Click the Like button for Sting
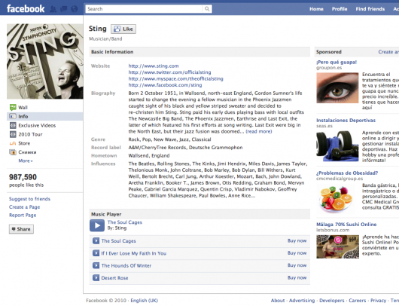The width and height of the screenshot is (399, 306). tap(123, 29)
